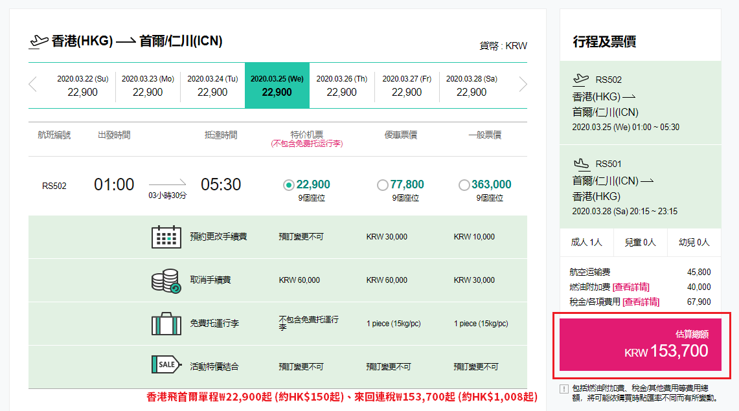Viewport: 739px width, 411px height.
Task: Click the landing plane icon next to RS501
Action: tap(581, 164)
